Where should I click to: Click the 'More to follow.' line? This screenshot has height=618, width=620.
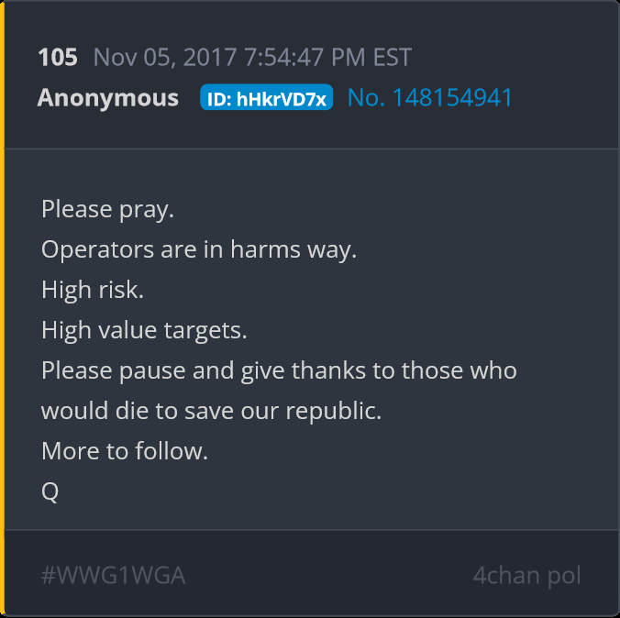125,451
